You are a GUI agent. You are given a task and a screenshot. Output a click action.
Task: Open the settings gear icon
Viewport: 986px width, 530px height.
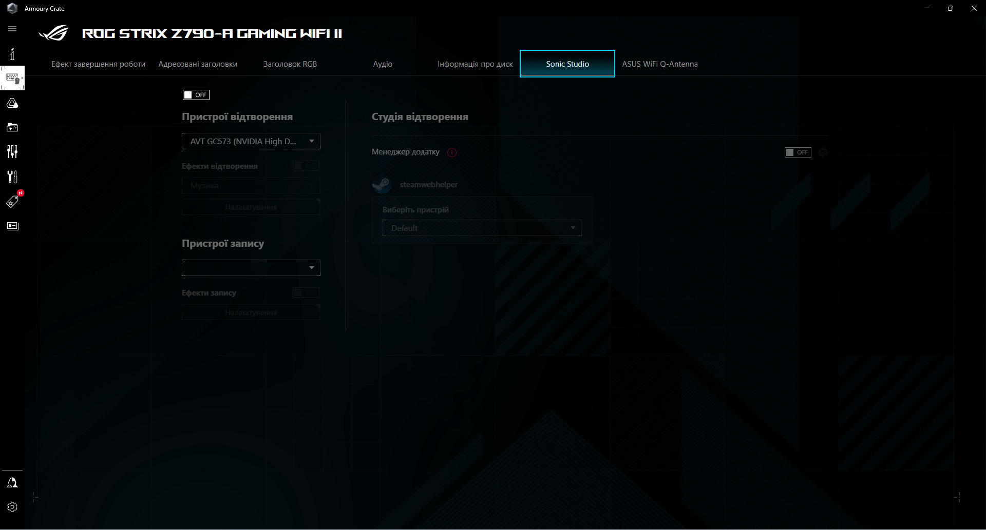coord(12,507)
